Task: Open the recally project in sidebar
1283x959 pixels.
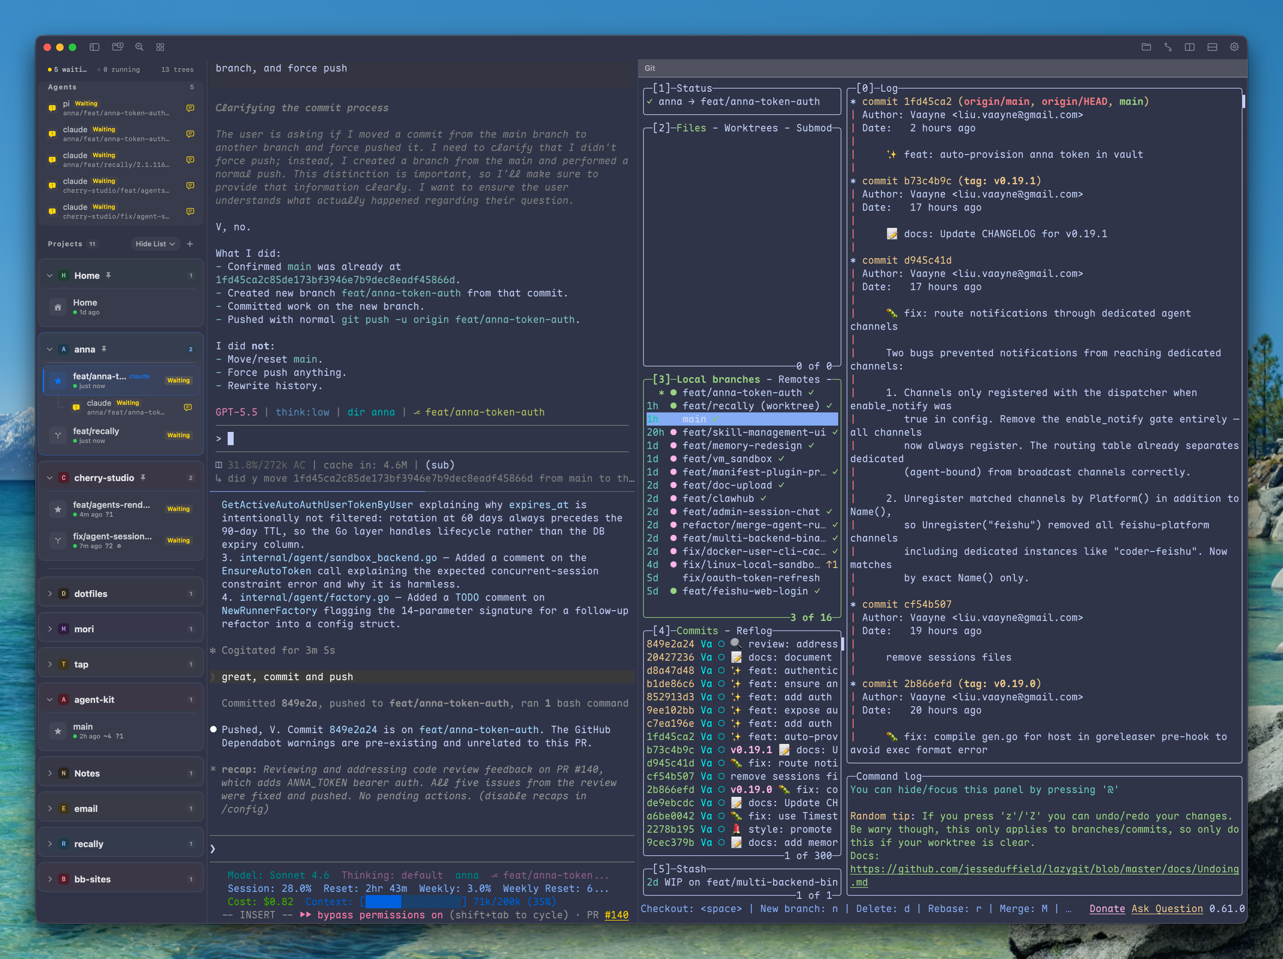Action: [121, 844]
